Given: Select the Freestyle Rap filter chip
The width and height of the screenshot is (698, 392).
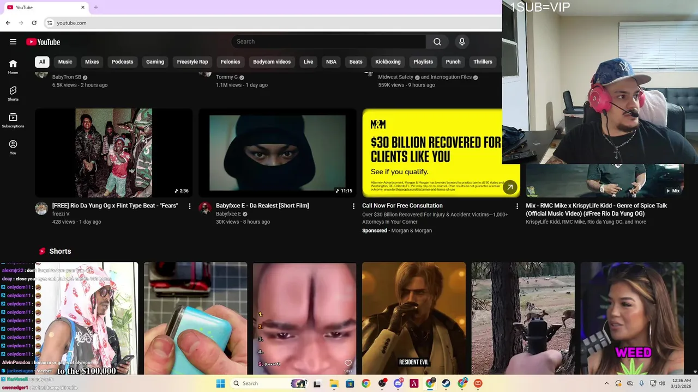Looking at the screenshot, I should click(x=192, y=62).
